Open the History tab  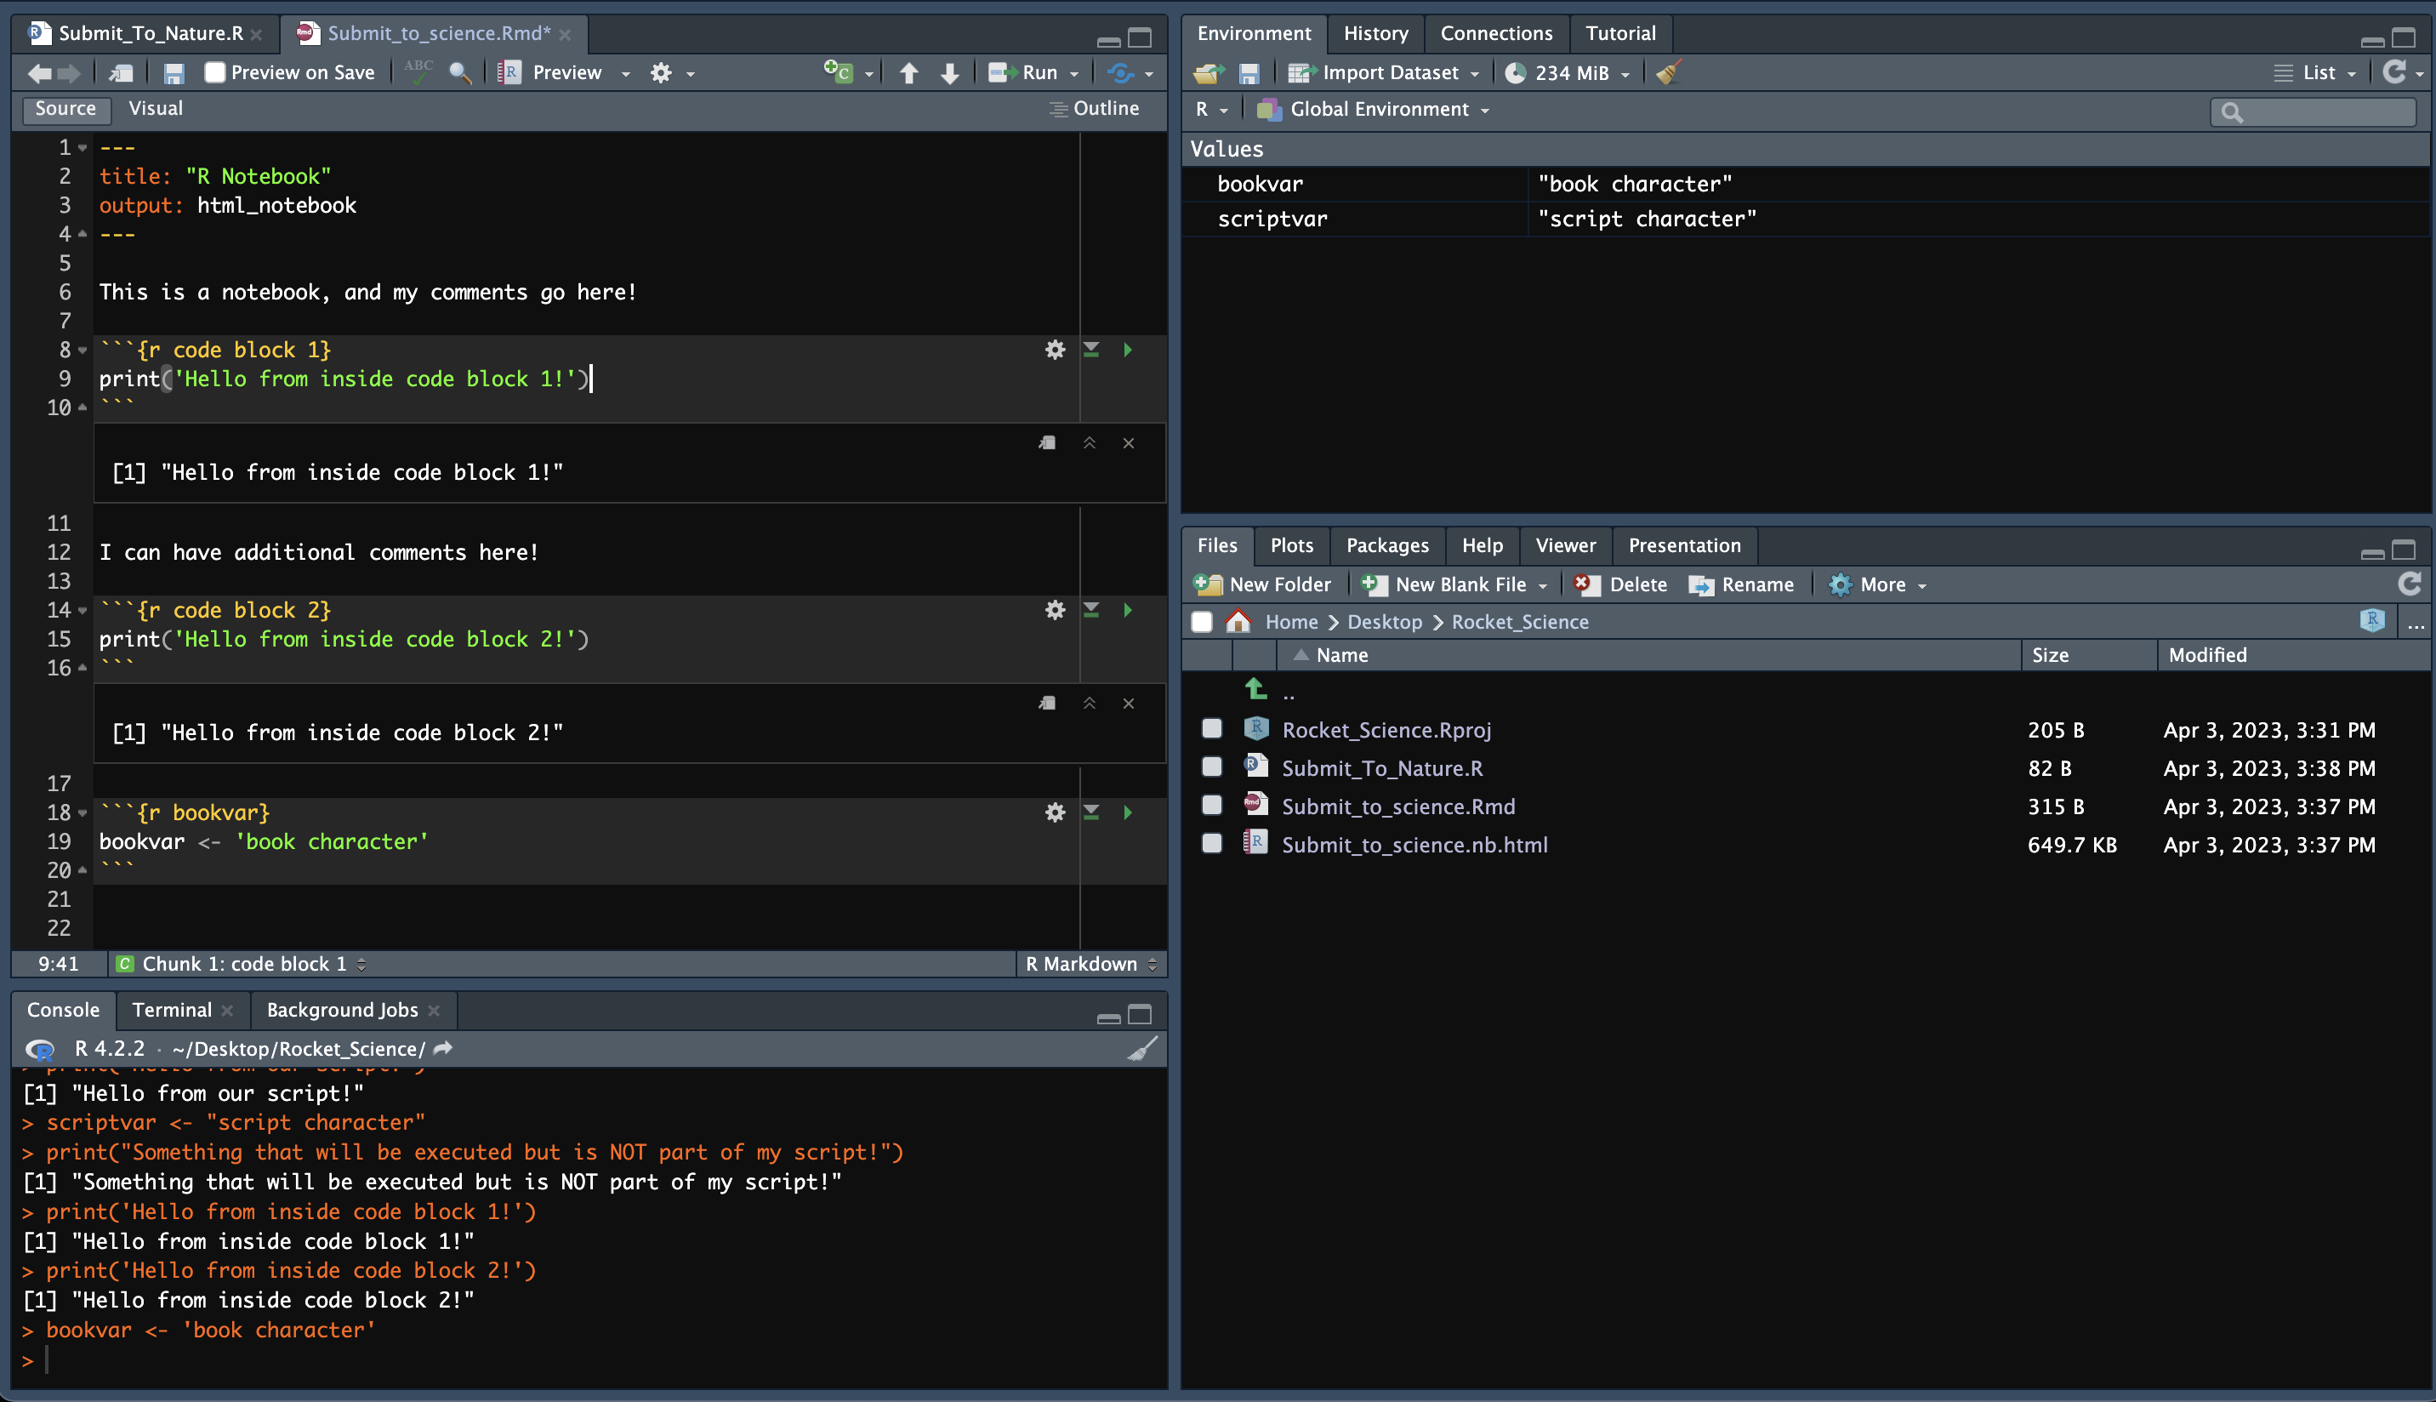click(x=1375, y=34)
